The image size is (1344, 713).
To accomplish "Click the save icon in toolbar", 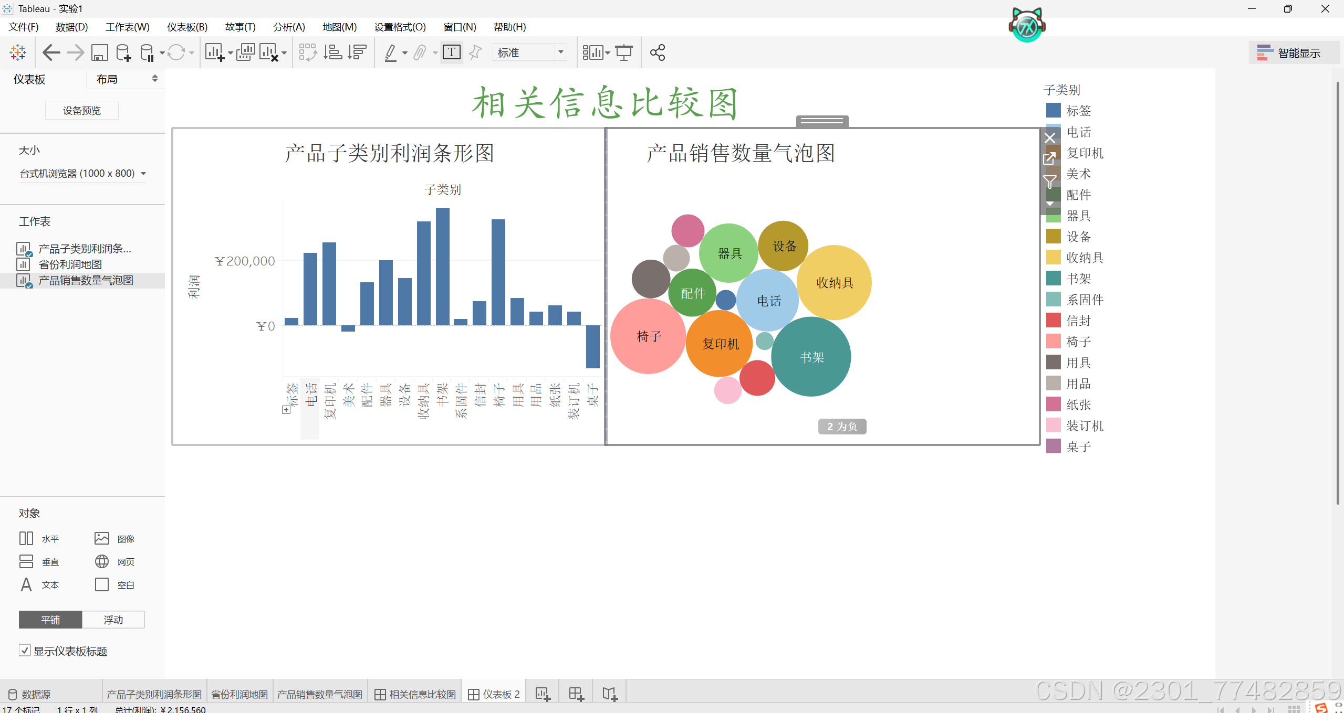I will point(100,52).
